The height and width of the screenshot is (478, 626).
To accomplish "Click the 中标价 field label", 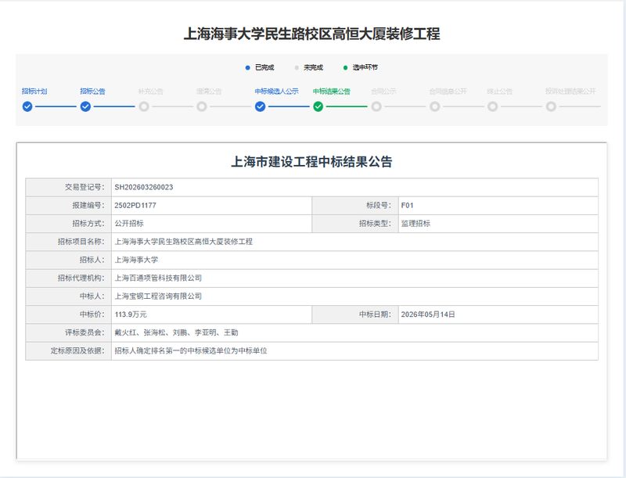I will [x=92, y=314].
